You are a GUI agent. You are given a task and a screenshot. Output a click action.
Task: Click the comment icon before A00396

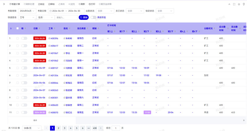pyautogui.click(x=49, y=38)
